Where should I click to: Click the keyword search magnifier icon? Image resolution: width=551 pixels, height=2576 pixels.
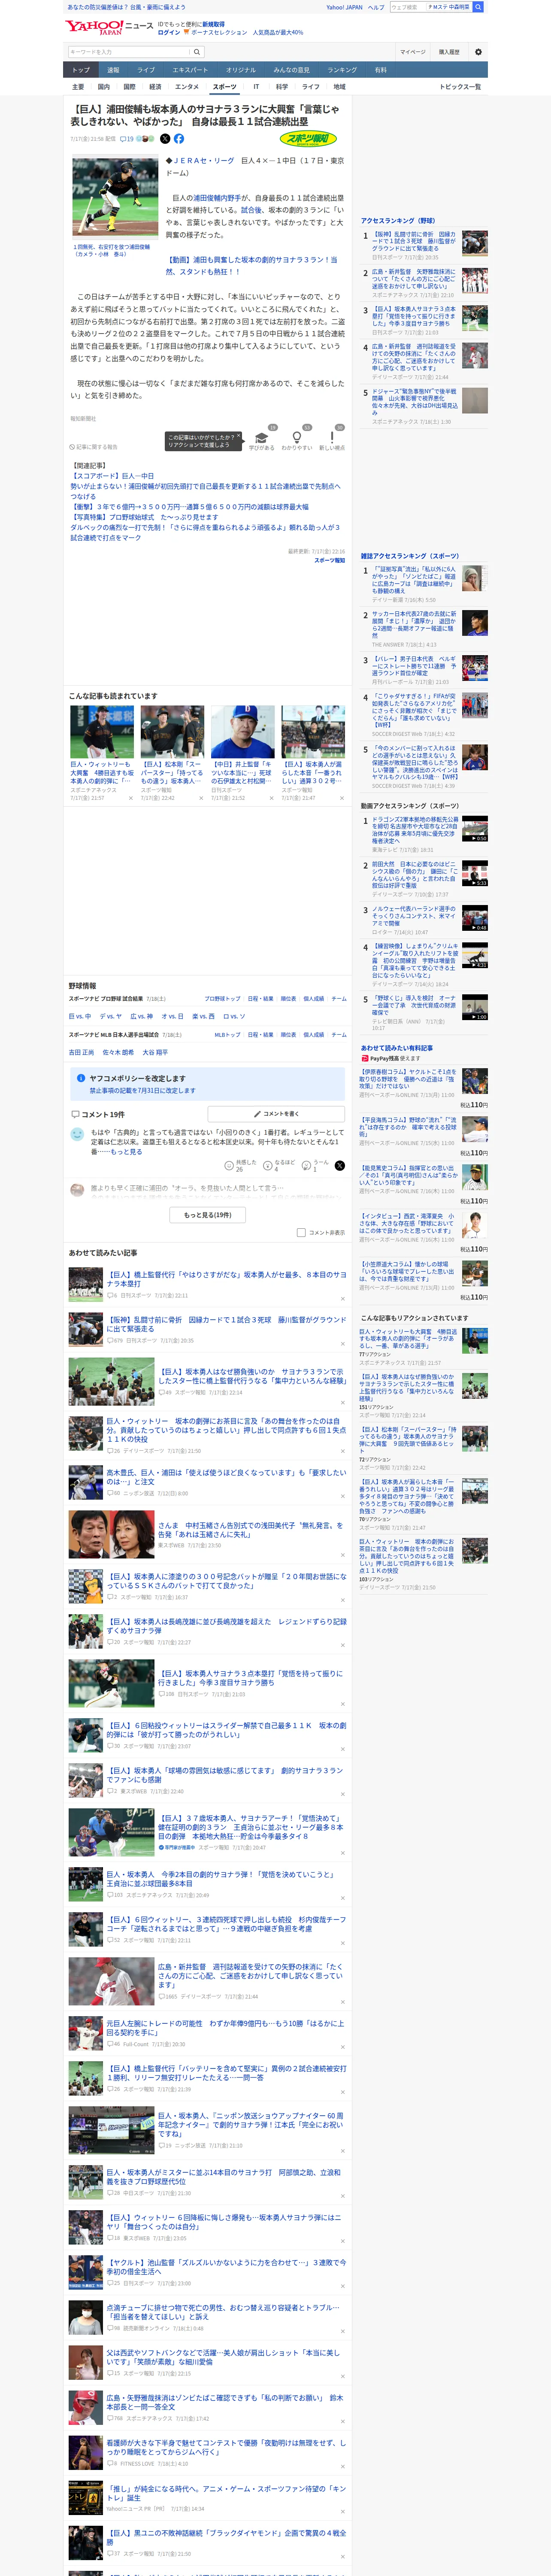point(197,52)
